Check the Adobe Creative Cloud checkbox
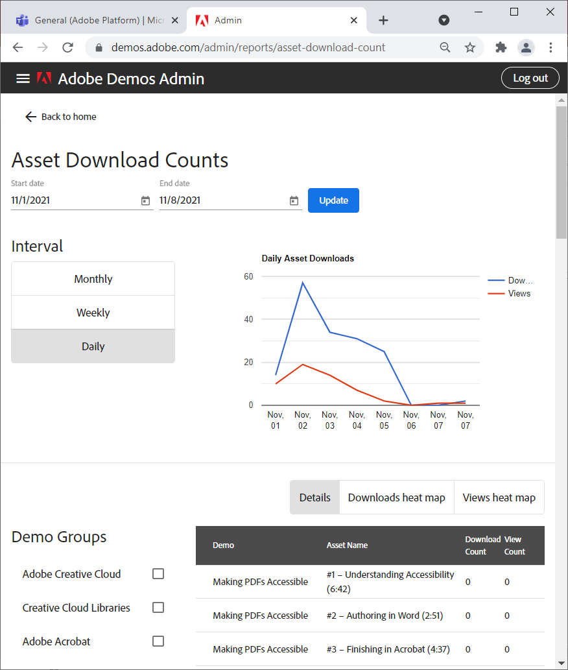The image size is (568, 670). click(x=158, y=573)
